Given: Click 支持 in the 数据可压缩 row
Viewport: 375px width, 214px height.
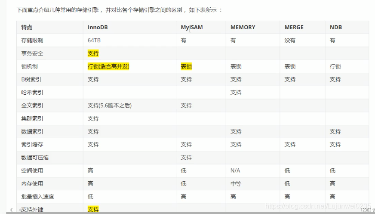Looking at the screenshot, I should point(186,158).
